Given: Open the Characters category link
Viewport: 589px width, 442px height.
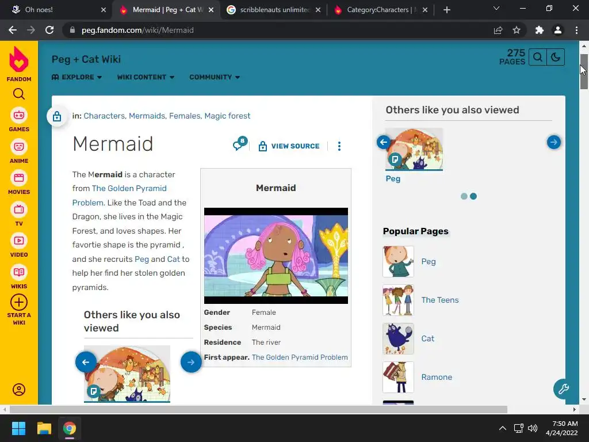Looking at the screenshot, I should point(104,116).
